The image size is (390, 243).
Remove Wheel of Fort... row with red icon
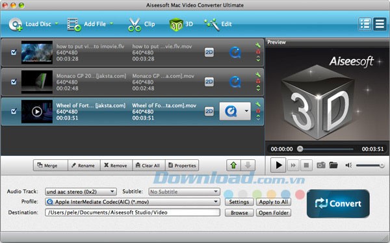258,110
